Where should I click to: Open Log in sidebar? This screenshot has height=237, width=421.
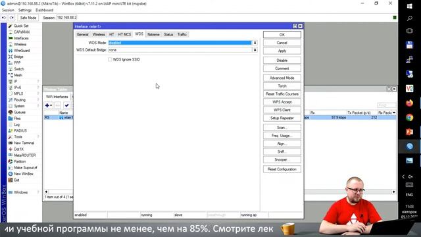[16, 124]
